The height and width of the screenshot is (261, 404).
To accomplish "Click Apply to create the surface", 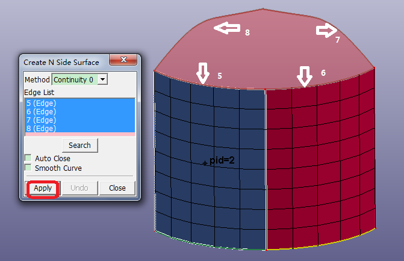I will pos(42,188).
